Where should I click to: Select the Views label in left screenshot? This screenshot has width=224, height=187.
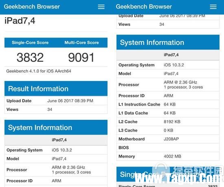pos(13,110)
